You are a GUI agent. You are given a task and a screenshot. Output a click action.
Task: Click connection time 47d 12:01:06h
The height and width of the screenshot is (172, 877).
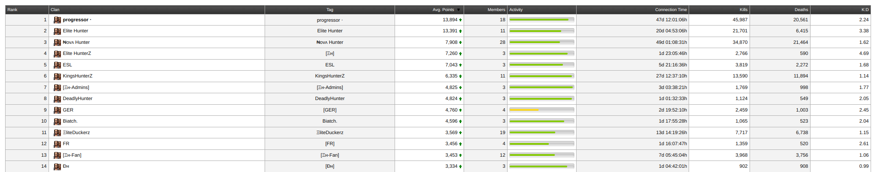point(671,20)
